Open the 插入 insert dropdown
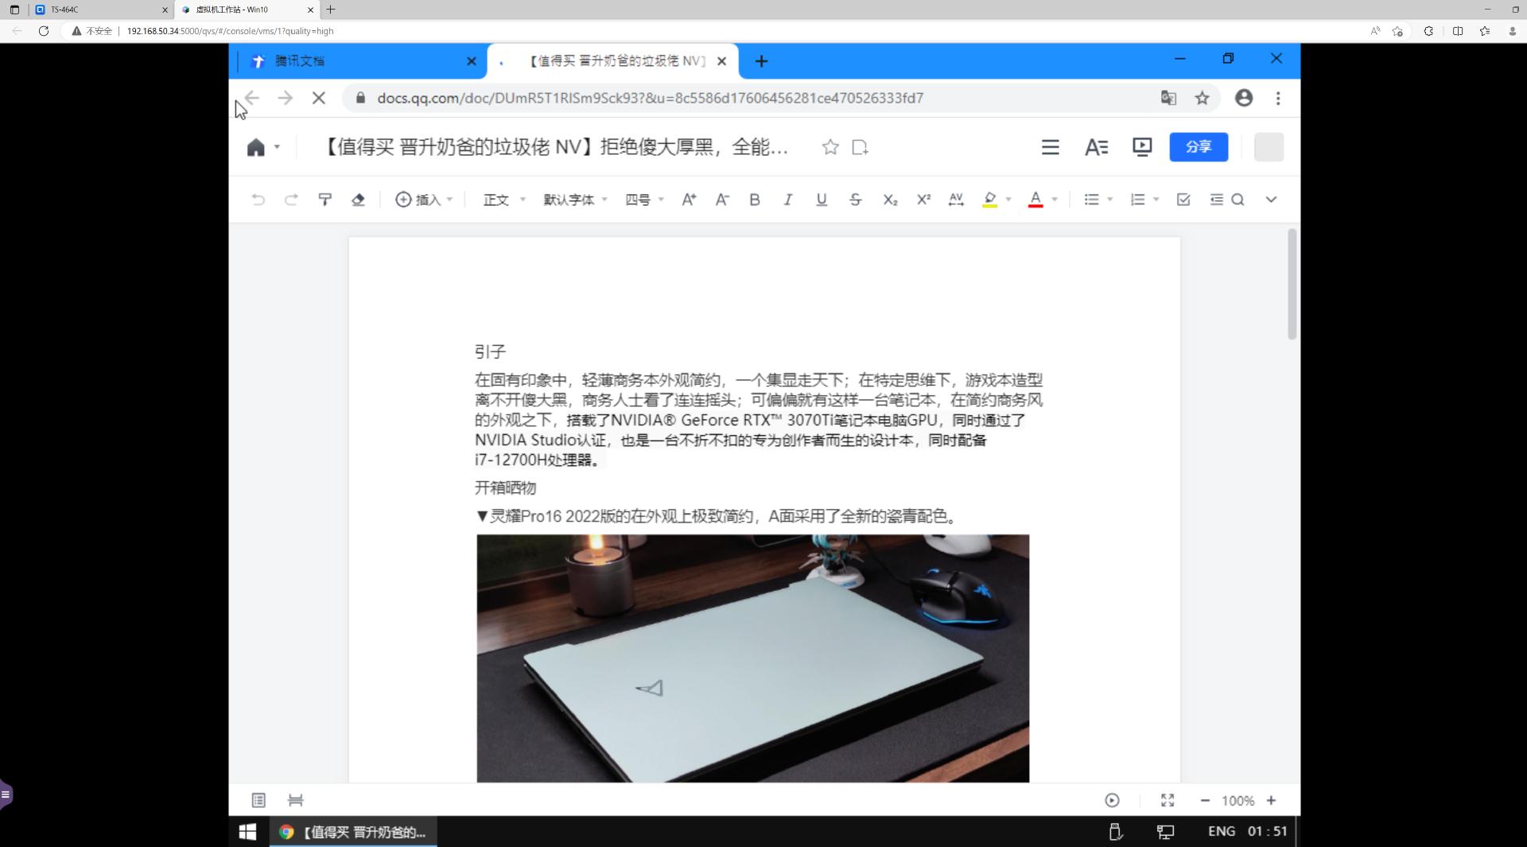This screenshot has width=1527, height=847. click(424, 200)
